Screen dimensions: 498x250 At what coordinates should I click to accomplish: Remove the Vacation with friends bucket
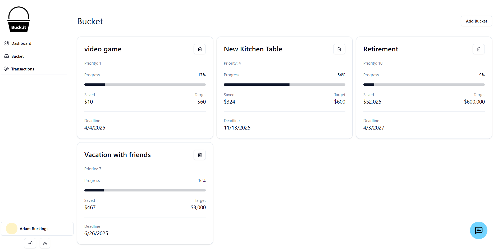(200, 155)
